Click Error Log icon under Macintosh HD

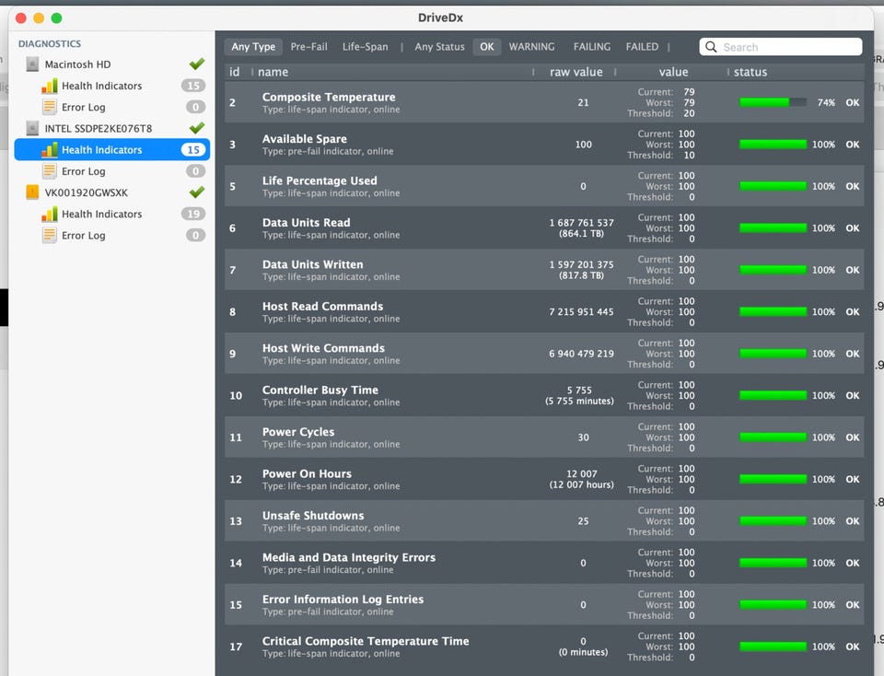click(x=50, y=107)
